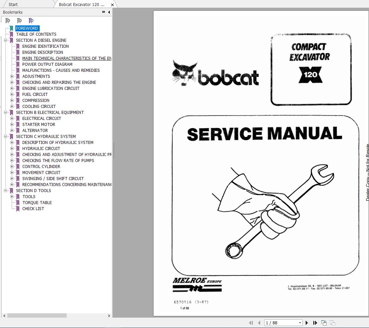Expand the FUEL CIRCUIT bookmark
The height and width of the screenshot is (328, 369).
point(12,94)
